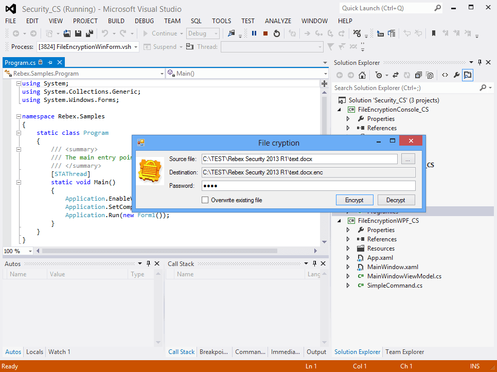The width and height of the screenshot is (497, 372).
Task: Open the DEBUG menu
Action: point(144,21)
